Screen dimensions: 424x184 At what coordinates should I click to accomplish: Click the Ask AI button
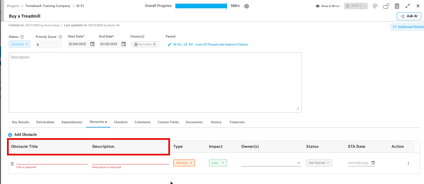[x=409, y=16]
